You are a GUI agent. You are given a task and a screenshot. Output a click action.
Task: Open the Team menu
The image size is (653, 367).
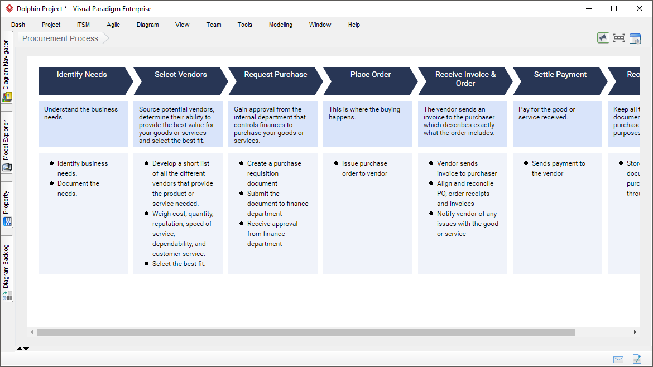[214, 25]
